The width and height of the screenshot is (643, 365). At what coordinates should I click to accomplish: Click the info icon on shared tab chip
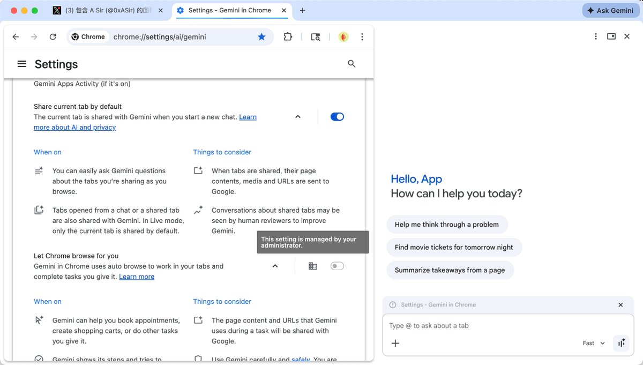(393, 305)
